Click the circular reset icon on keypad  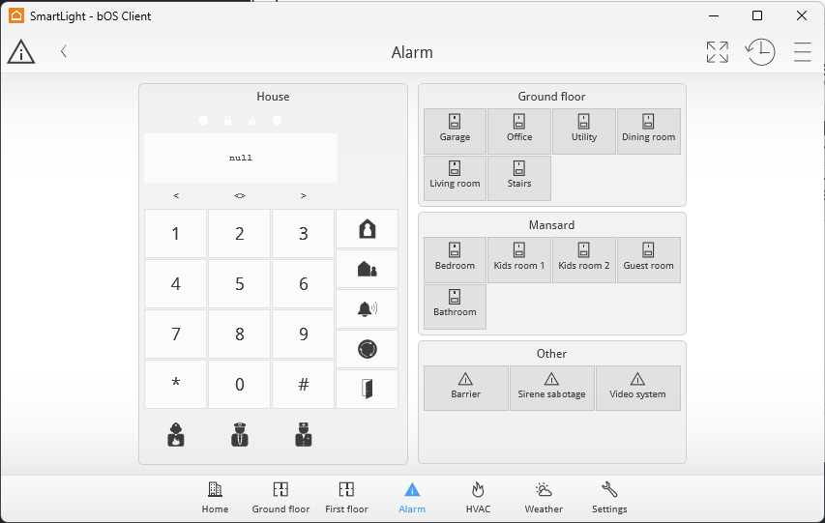click(x=368, y=349)
